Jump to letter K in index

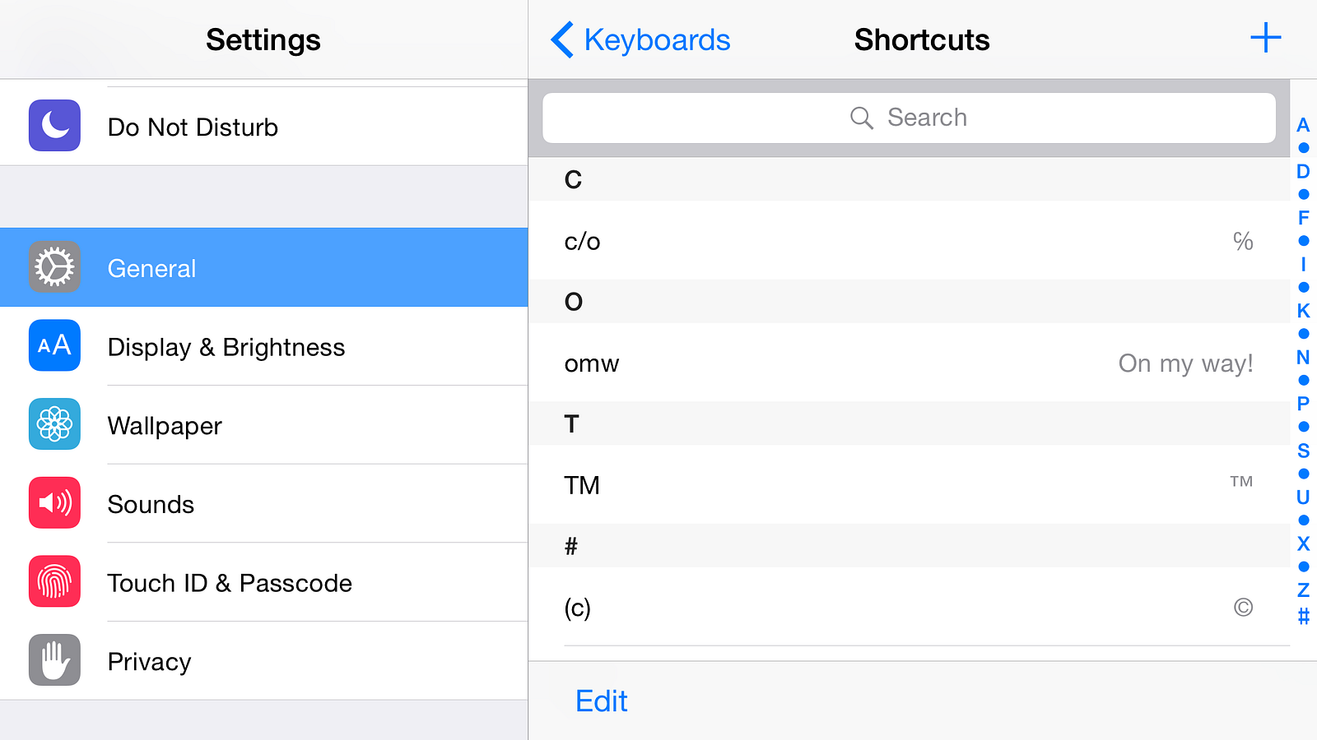[1303, 311]
